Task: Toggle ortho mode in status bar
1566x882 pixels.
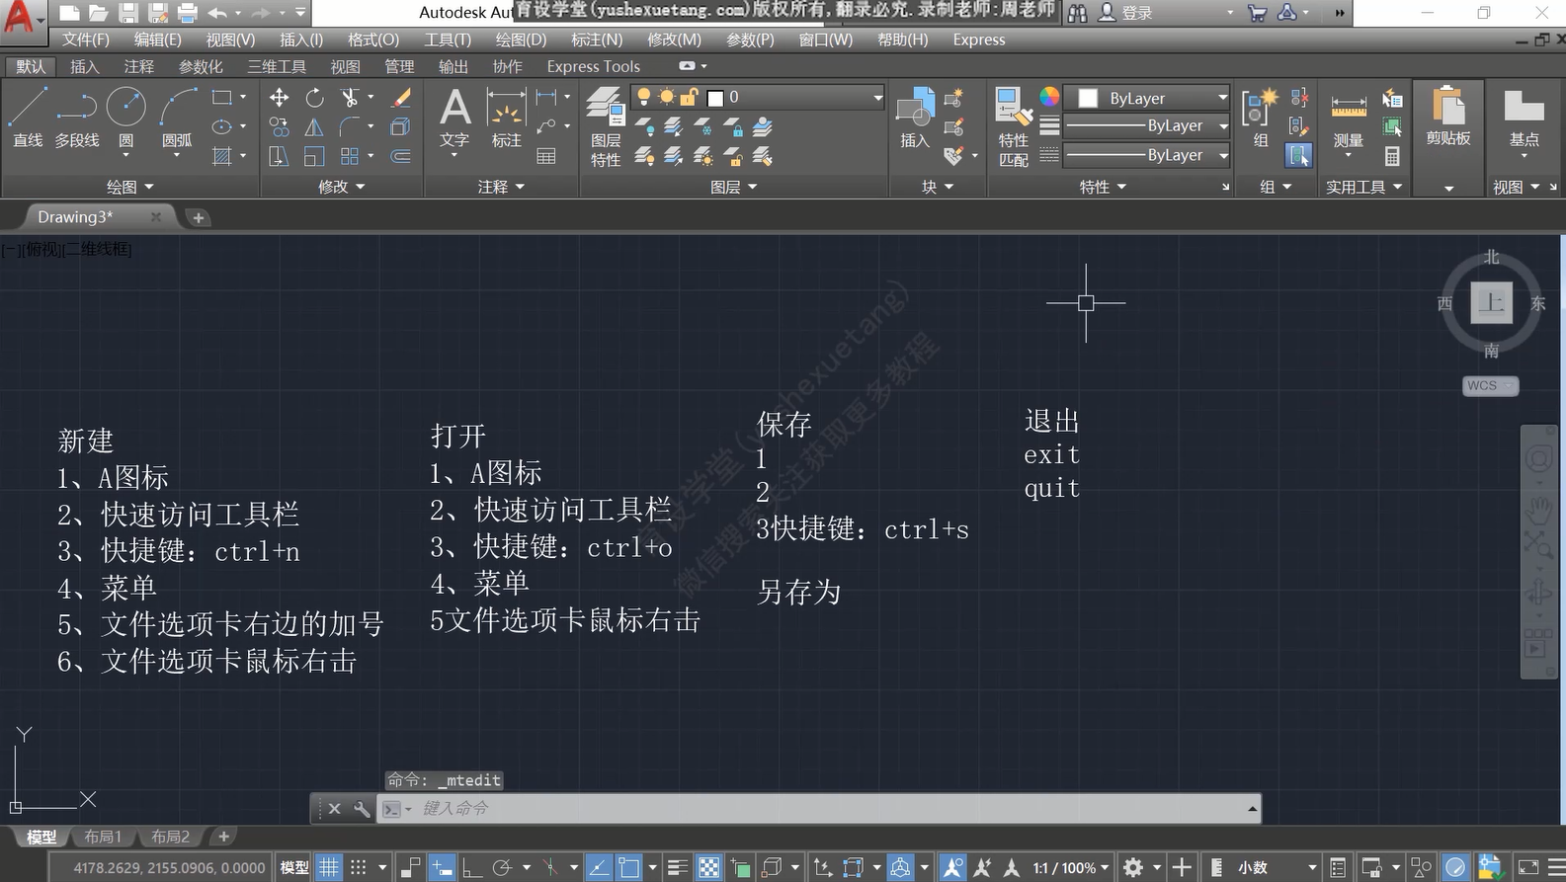Action: [472, 867]
